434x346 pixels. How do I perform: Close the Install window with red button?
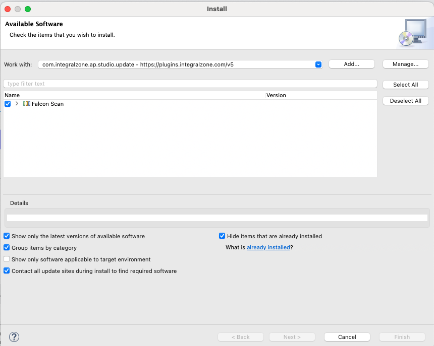(8, 9)
